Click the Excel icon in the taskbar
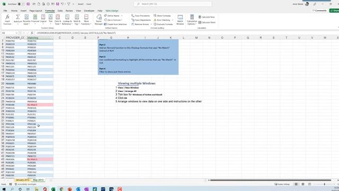339x191 pixels. pyautogui.click(x=53, y=189)
